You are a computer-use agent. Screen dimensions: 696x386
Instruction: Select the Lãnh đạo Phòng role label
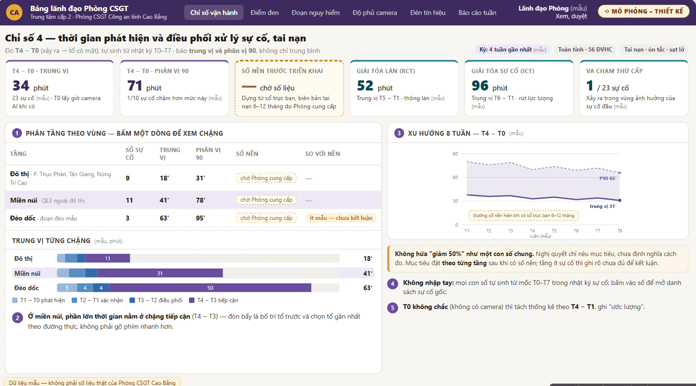tap(553, 8)
